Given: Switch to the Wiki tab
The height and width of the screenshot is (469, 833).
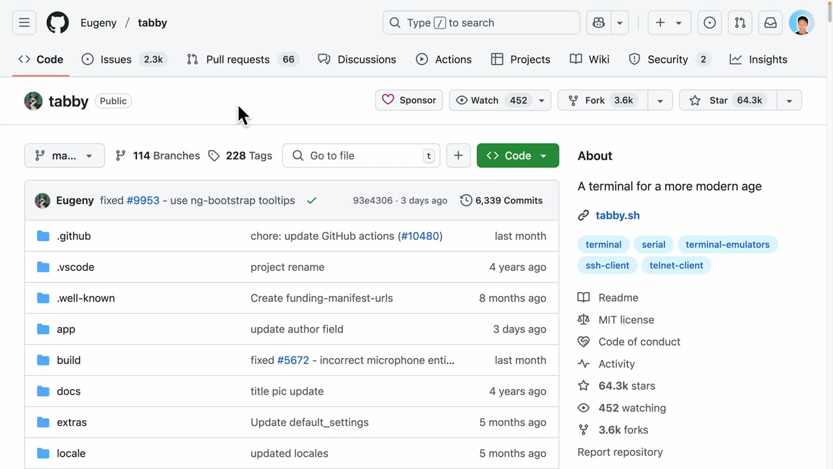Looking at the screenshot, I should (590, 59).
